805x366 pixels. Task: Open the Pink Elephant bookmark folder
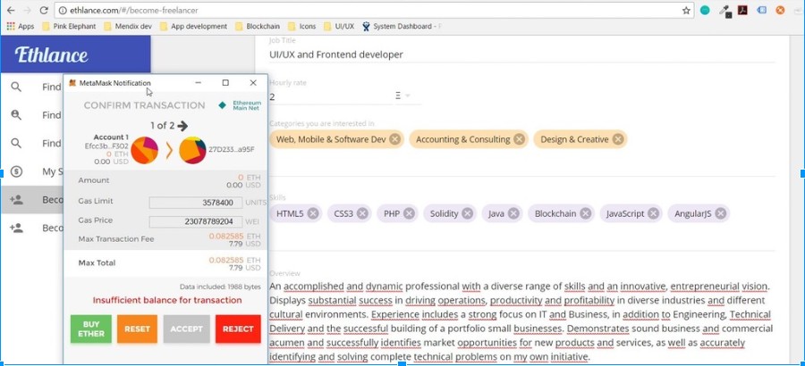[x=69, y=26]
